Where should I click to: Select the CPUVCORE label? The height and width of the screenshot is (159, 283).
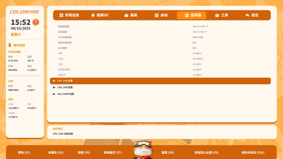tap(64, 70)
